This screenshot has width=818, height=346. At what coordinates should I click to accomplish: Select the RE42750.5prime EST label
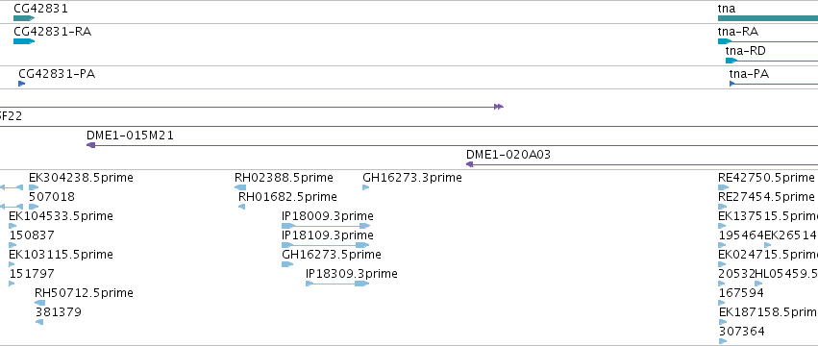pyautogui.click(x=766, y=178)
